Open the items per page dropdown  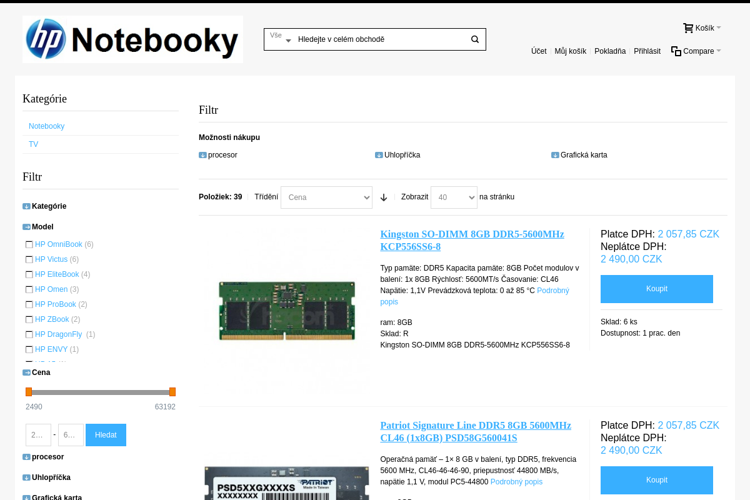pos(454,197)
